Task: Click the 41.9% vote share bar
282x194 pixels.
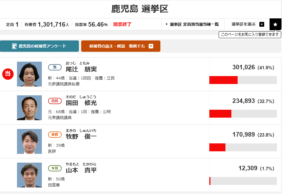Action: 243,80
